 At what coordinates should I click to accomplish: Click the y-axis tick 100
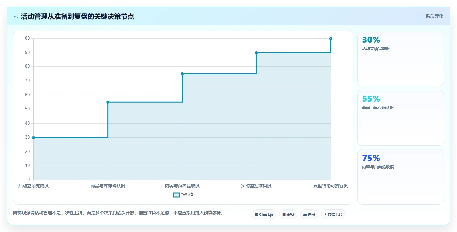[26, 38]
